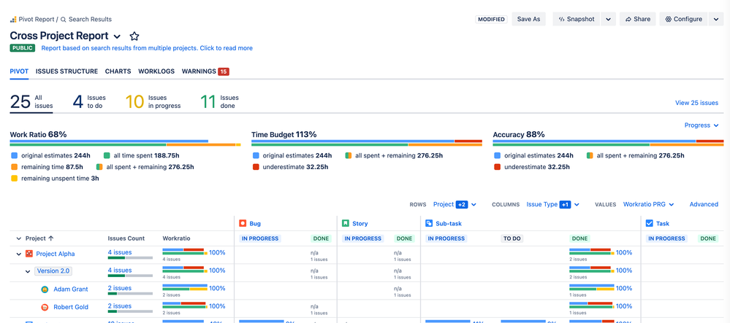The image size is (730, 323).
Task: Click the Time Budget 113% progress bar
Action: 366,143
